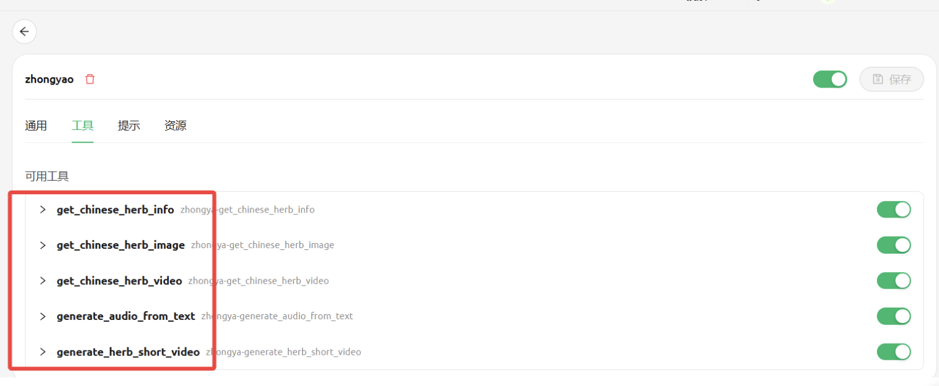Expand the get_chinese_herb_info tool chevron
Viewport: 939px width, 386px height.
tap(43, 210)
